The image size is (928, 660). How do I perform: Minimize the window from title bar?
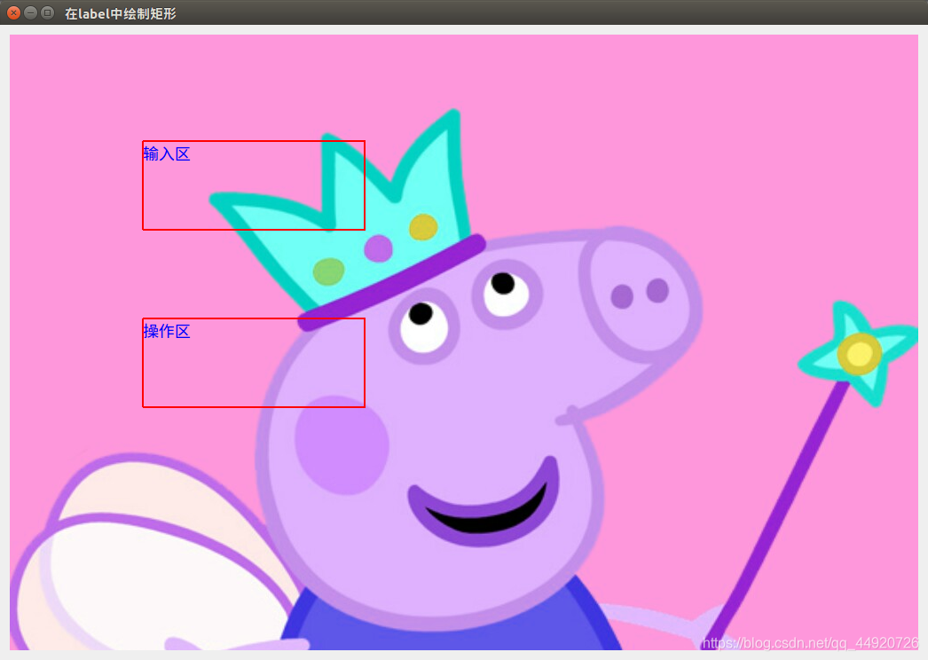(31, 12)
